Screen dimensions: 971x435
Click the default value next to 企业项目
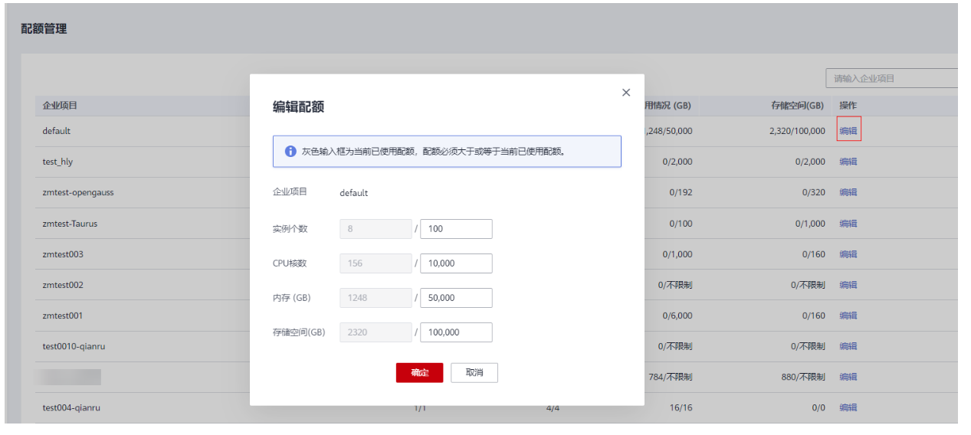point(353,193)
